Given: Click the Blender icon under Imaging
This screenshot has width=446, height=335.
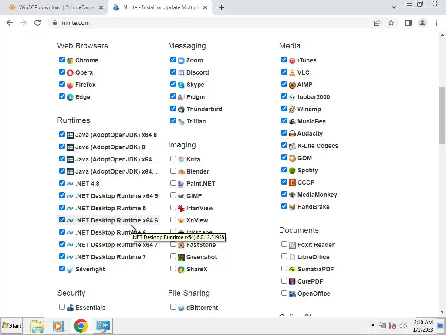Looking at the screenshot, I should (181, 172).
